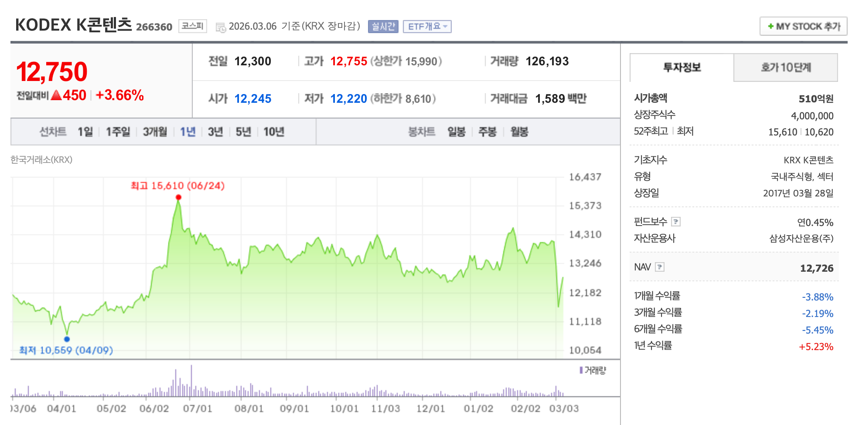Click the 최고 15,610 (06/24) label
This screenshot has height=425, width=852.
tap(178, 186)
